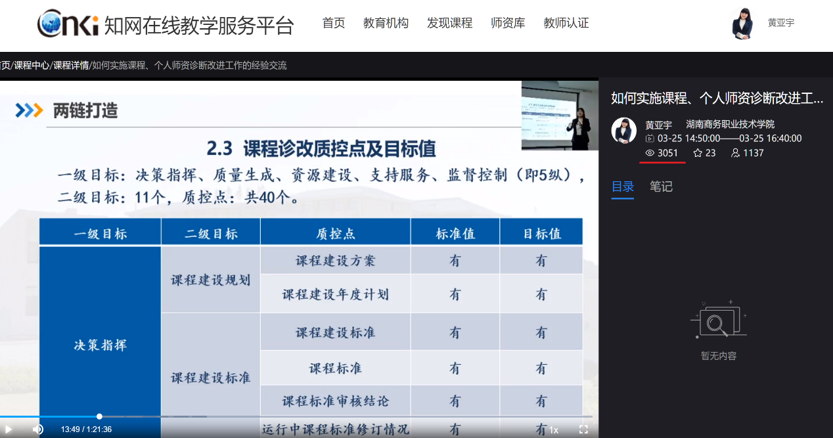Click the live broadcast time icon
The image size is (833, 438).
pyautogui.click(x=650, y=139)
